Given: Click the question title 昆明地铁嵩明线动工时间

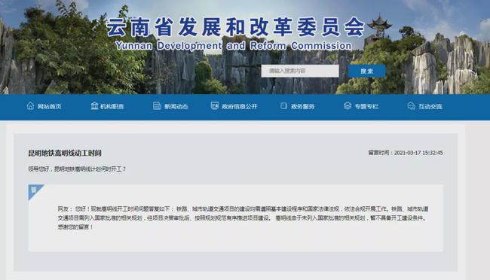Looking at the screenshot, I should coord(65,153).
